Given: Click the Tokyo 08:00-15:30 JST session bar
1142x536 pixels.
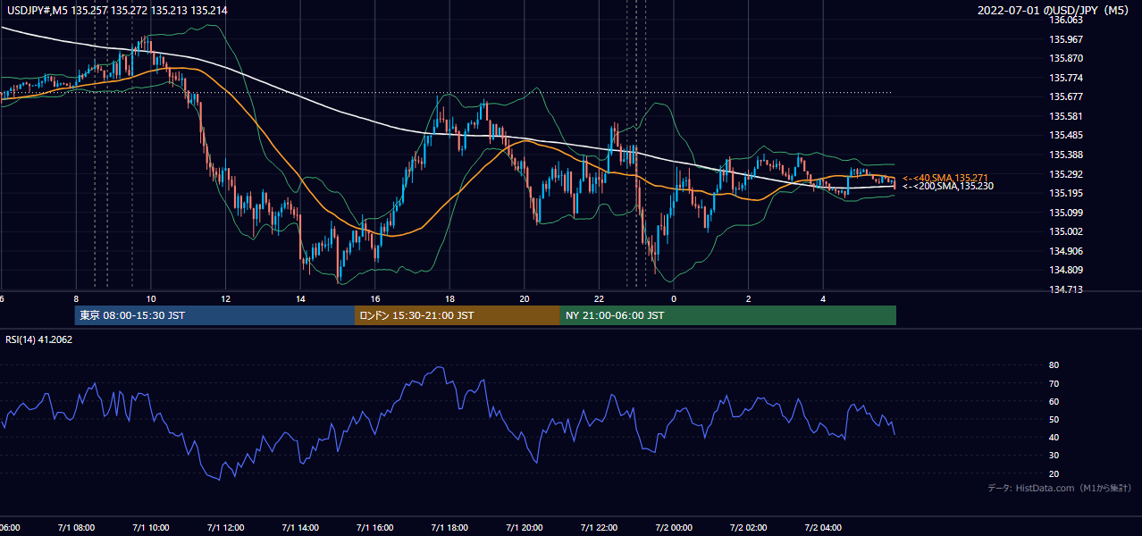Looking at the screenshot, I should [x=214, y=315].
